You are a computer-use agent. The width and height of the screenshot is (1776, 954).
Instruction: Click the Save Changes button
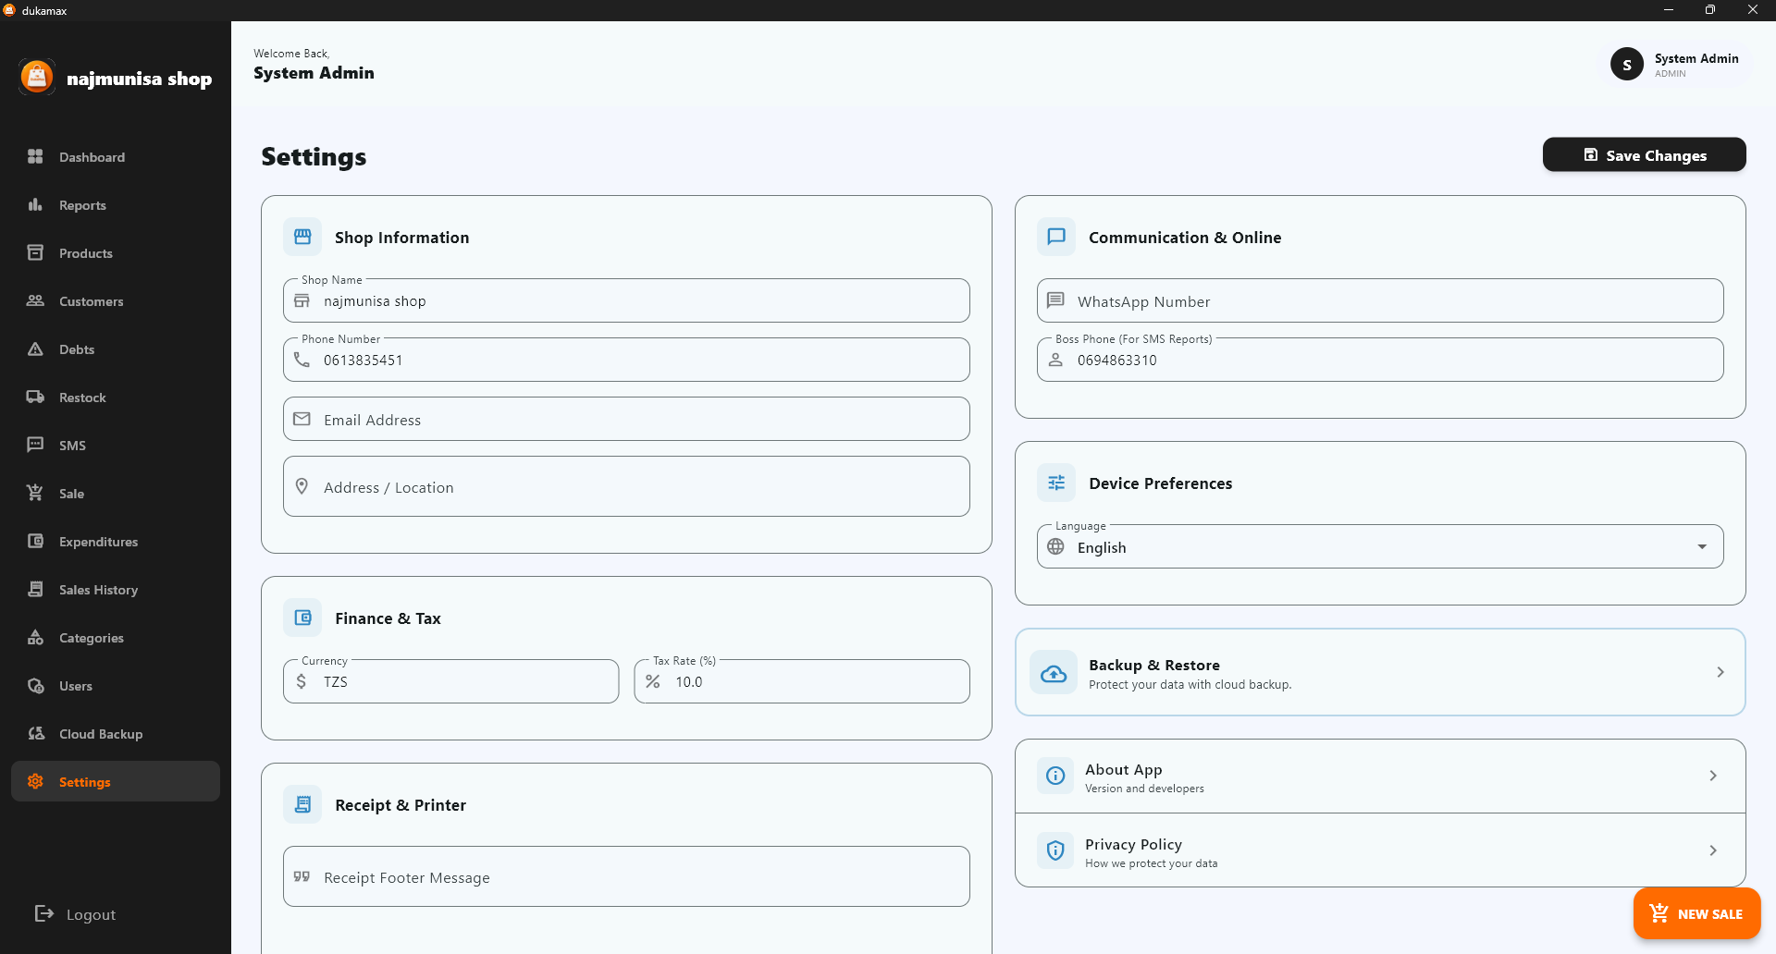tap(1644, 154)
